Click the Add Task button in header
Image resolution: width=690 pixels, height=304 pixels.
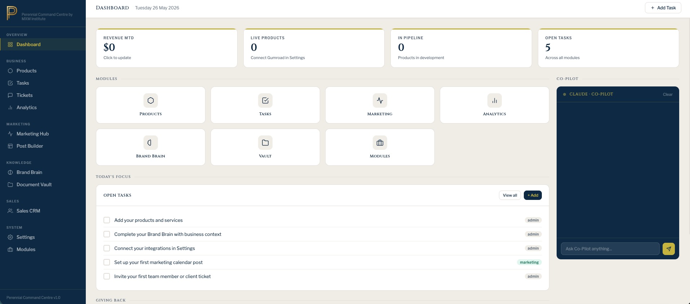point(663,8)
